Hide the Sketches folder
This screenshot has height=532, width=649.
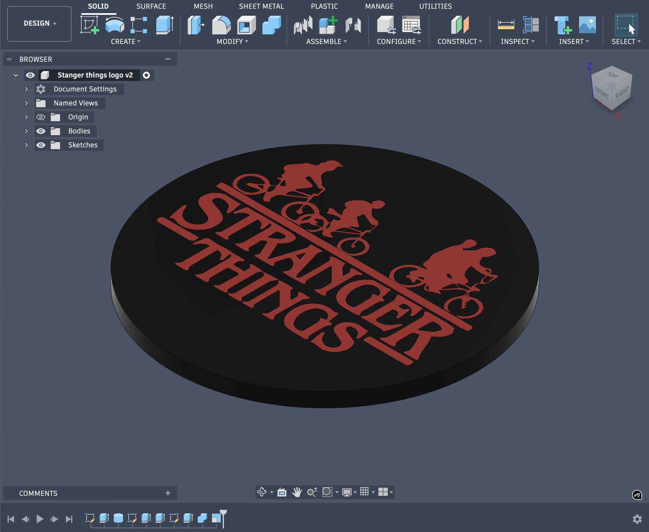pyautogui.click(x=41, y=145)
